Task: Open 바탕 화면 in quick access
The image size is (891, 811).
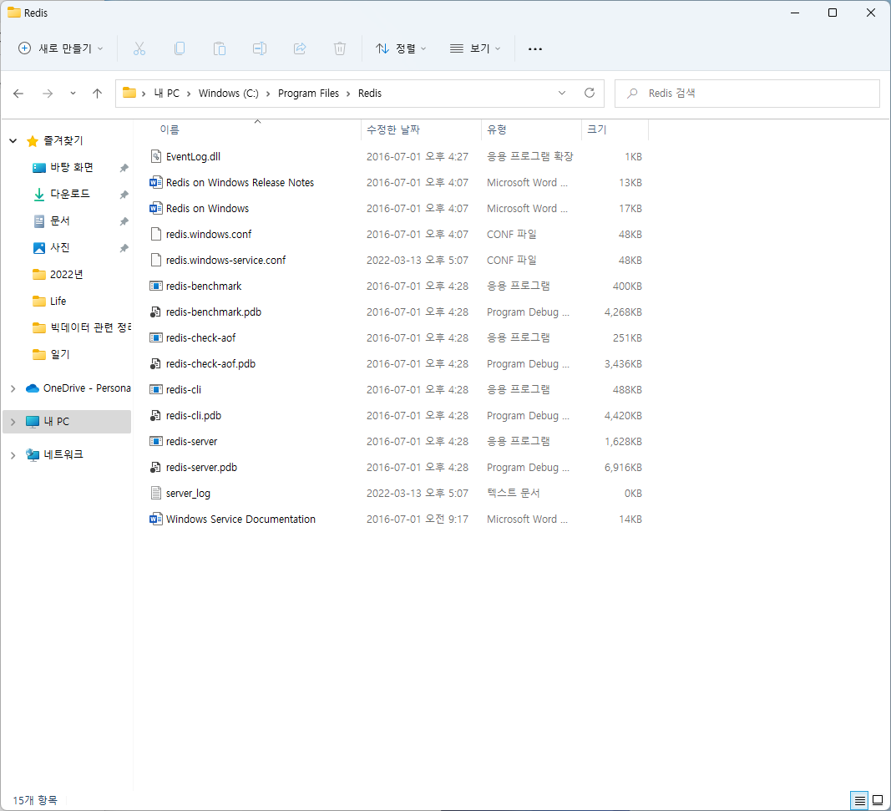Action: [x=72, y=167]
